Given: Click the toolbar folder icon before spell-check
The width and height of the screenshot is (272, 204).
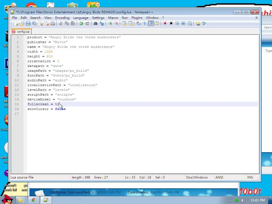Looking at the screenshot, I should click(198, 23).
